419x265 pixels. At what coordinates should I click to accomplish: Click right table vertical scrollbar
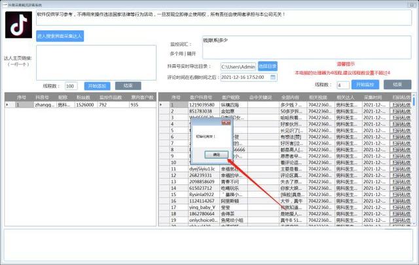pyautogui.click(x=414, y=159)
